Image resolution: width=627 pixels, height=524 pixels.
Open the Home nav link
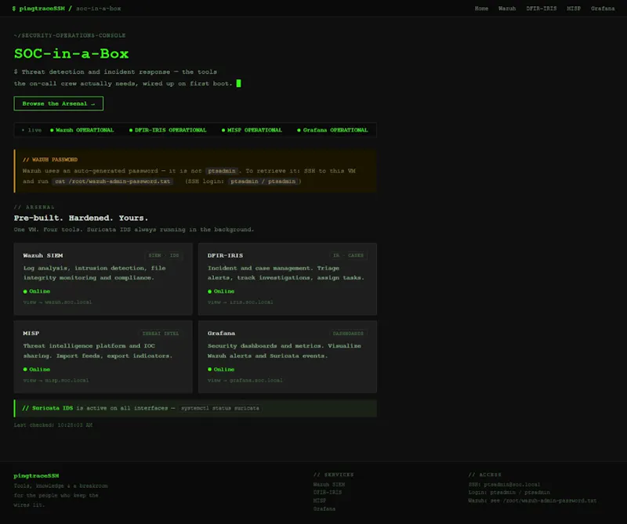point(481,9)
